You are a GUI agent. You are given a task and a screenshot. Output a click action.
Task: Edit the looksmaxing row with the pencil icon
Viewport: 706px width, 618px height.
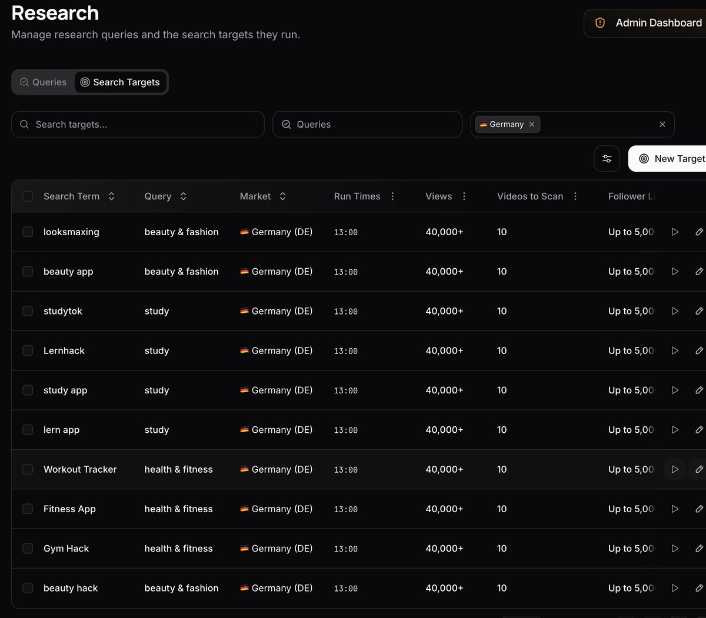[699, 232]
